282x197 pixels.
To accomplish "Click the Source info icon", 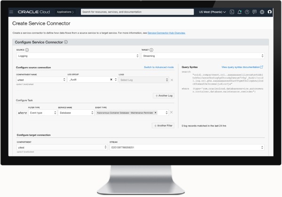I will click(x=27, y=50).
